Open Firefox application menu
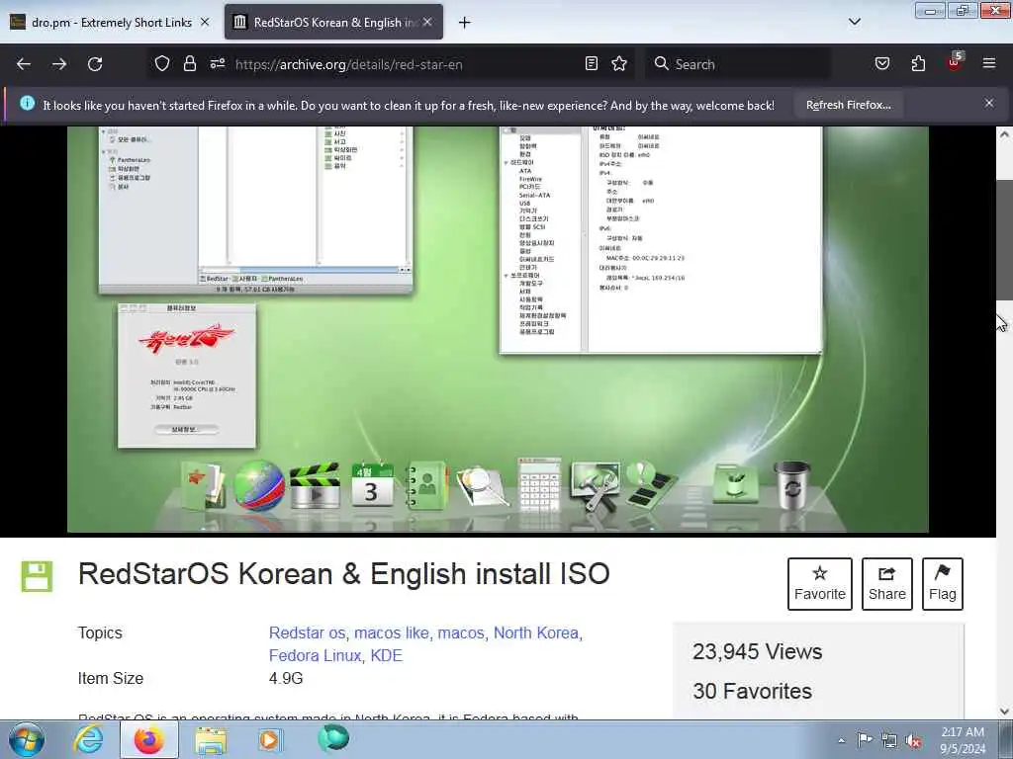 click(x=989, y=63)
